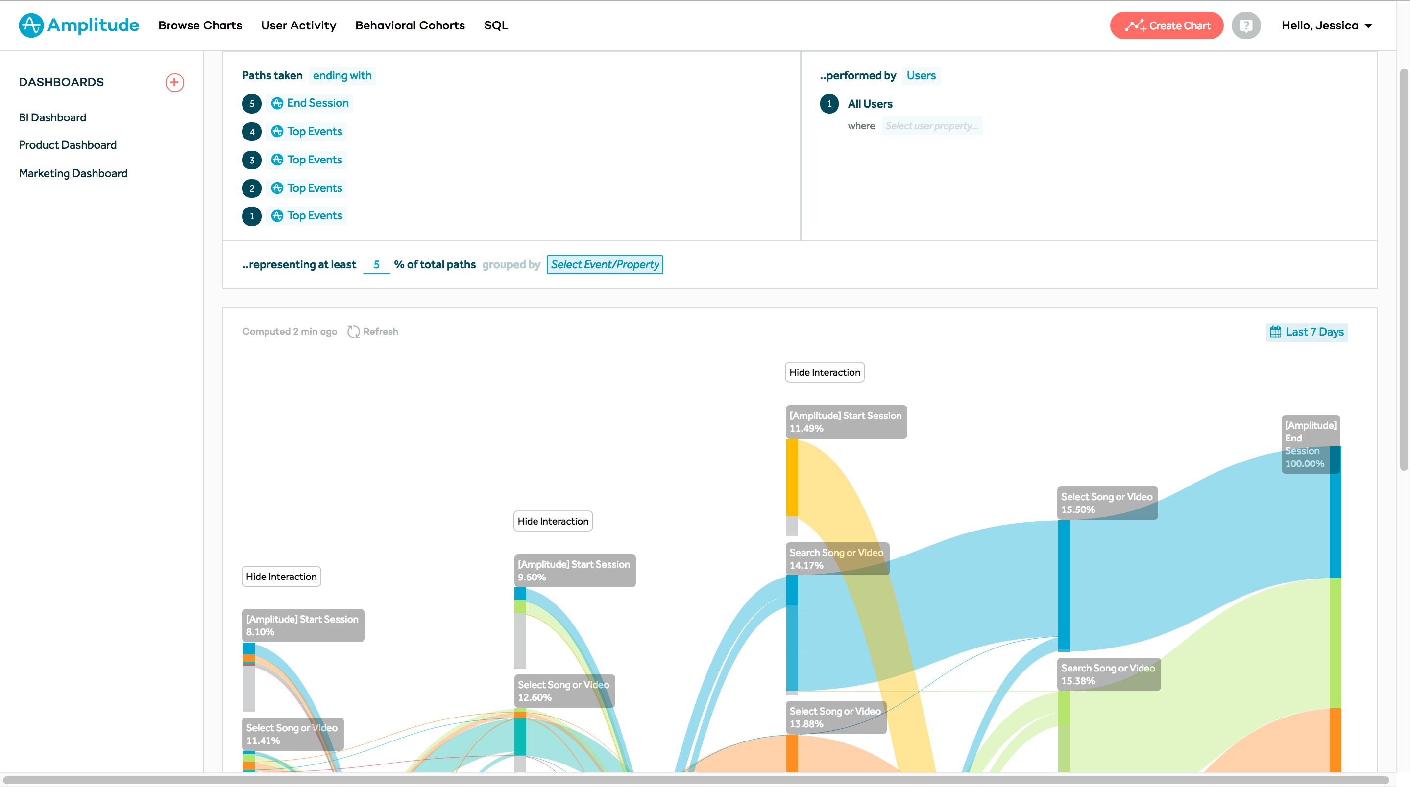Screen dimensions: 1410x787
Task: Expand the Hello, Jessica account menu
Action: coord(1326,26)
